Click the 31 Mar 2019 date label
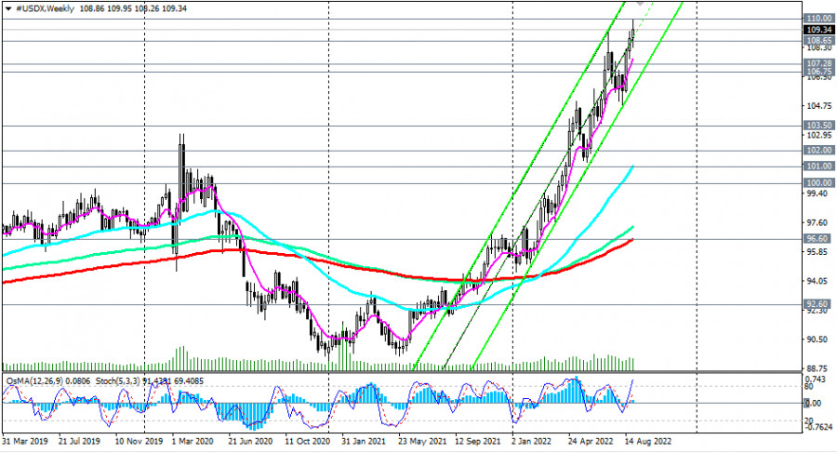The width and height of the screenshot is (837, 453). coord(26,440)
